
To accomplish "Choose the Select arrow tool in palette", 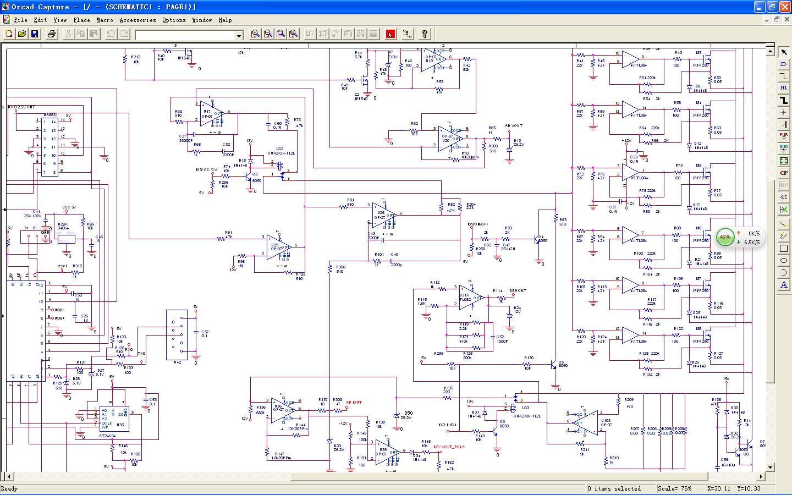I will point(784,52).
